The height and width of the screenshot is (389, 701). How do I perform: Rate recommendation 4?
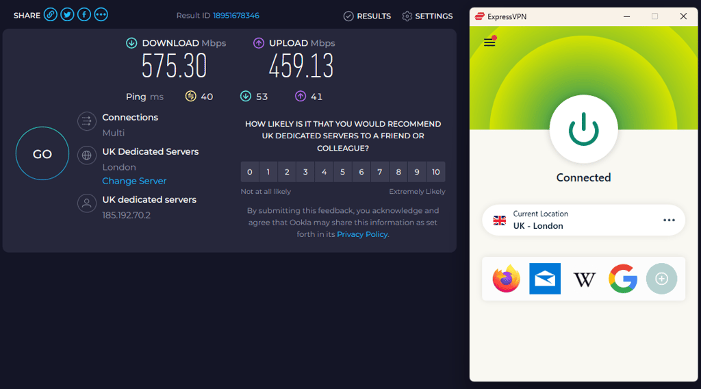324,172
